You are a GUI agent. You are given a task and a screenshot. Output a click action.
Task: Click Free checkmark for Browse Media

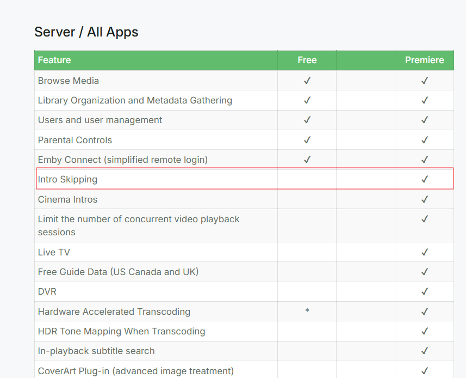point(307,81)
